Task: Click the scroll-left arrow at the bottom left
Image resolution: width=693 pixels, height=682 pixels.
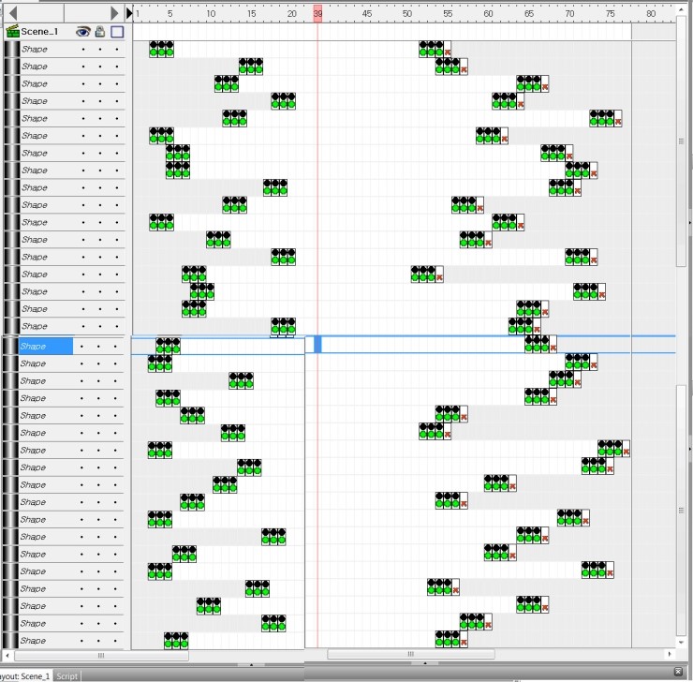Action: tap(7, 655)
